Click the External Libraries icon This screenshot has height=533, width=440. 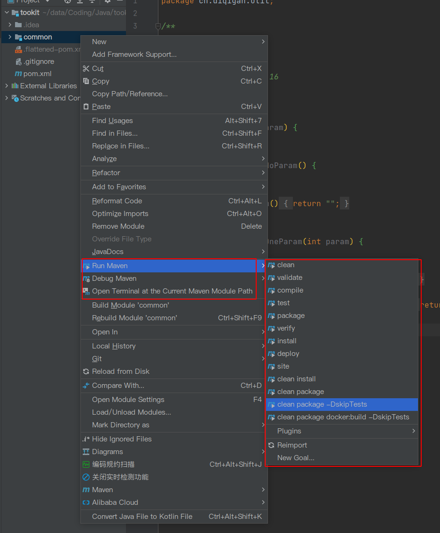point(15,86)
